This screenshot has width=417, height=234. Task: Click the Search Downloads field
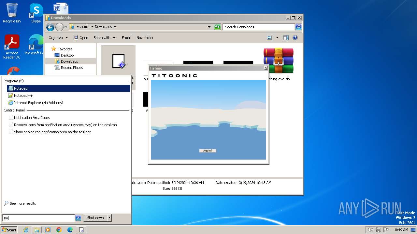pos(259,27)
